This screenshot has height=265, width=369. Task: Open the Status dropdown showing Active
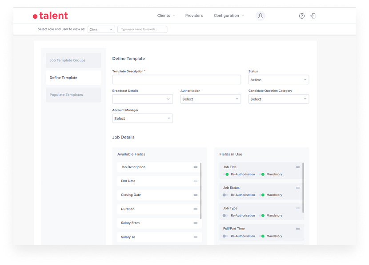pos(278,80)
